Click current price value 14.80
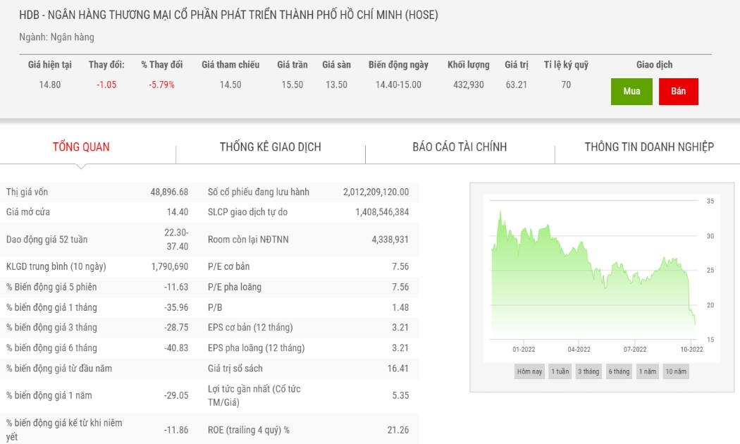Viewport: 740px width, 444px height. coord(49,85)
